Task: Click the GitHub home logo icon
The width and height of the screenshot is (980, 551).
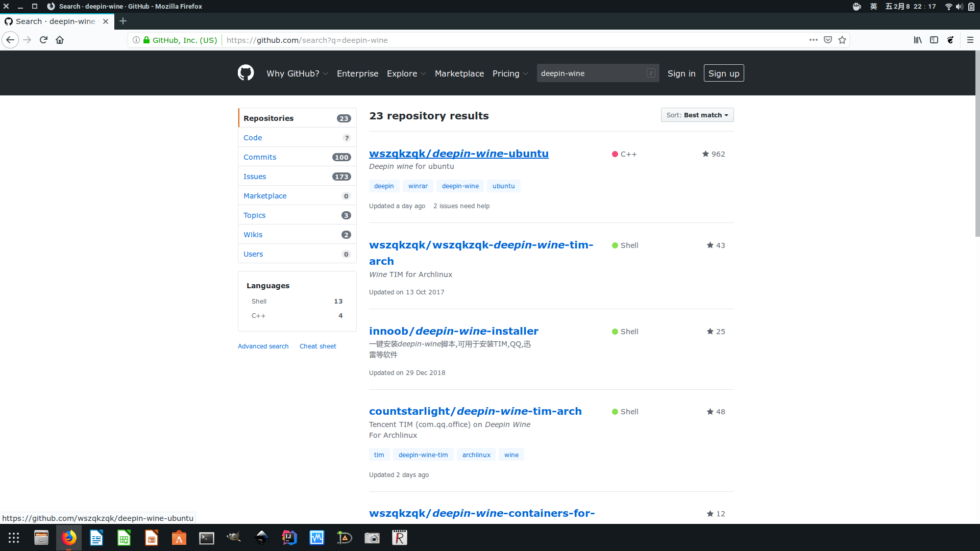Action: coord(246,73)
